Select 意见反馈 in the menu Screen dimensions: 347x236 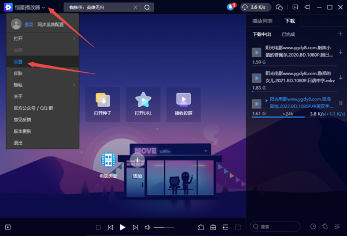43,120
